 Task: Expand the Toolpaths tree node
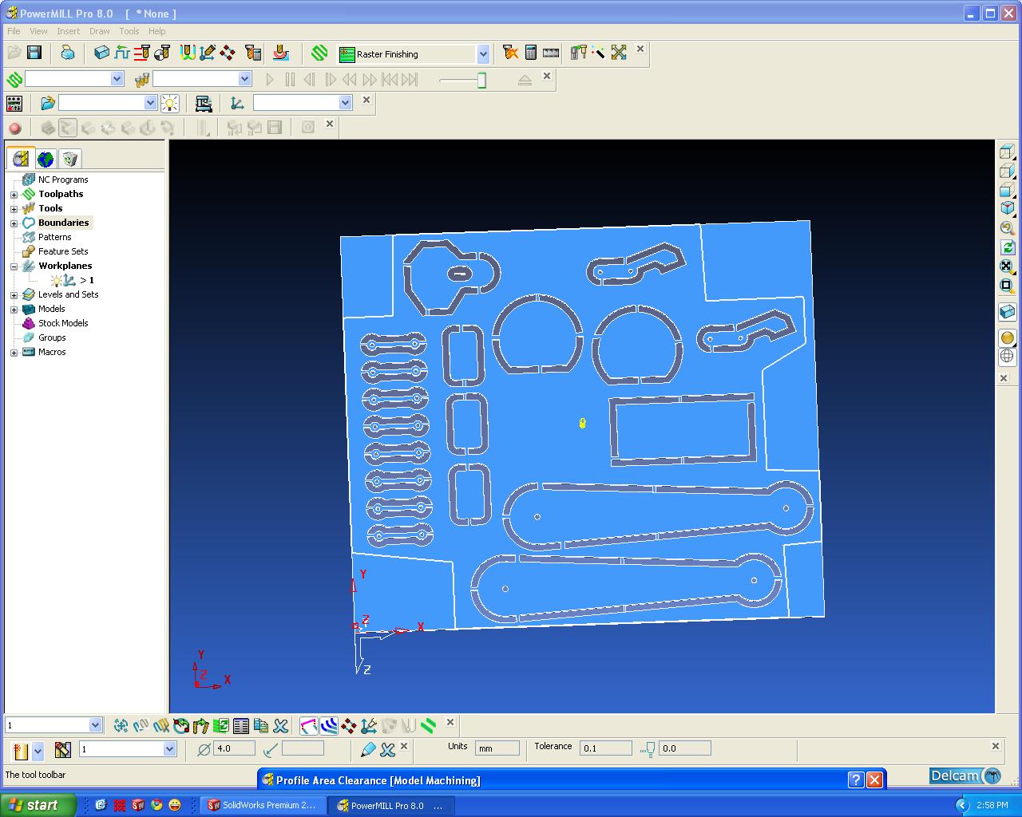coord(14,195)
